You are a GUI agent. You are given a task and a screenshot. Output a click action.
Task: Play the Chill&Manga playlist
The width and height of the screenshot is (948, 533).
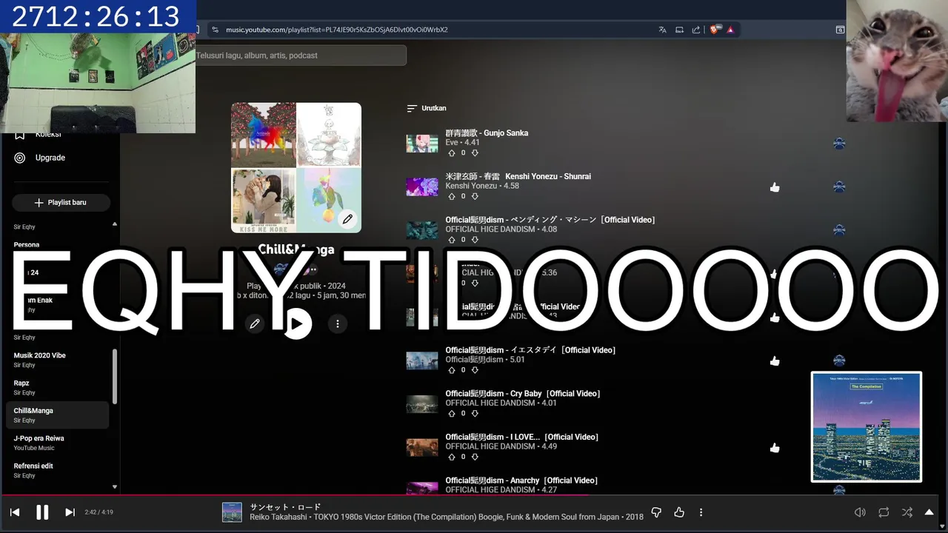click(297, 324)
